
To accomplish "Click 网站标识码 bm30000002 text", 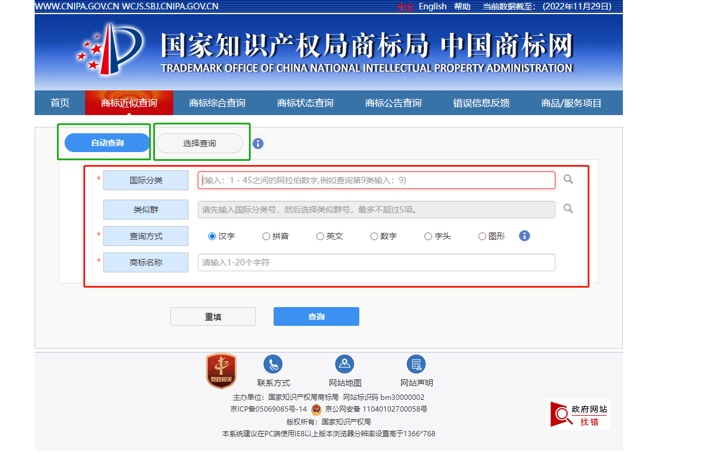I will pos(383,397).
